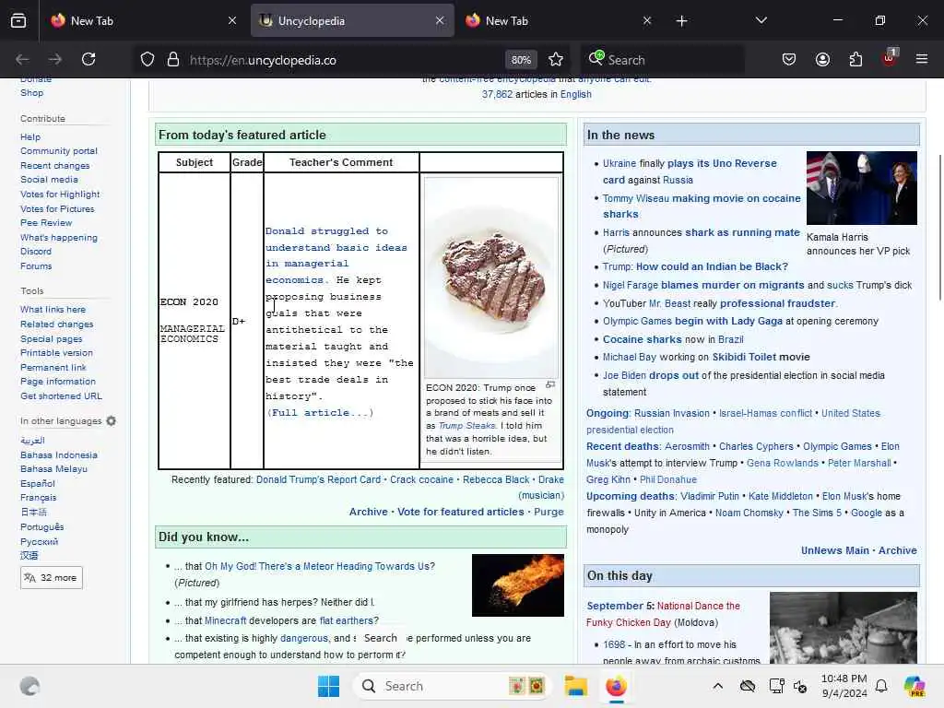Expand the 32 more languages button
The image size is (944, 708).
(x=52, y=577)
